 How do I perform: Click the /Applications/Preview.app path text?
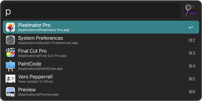(x=38, y=94)
